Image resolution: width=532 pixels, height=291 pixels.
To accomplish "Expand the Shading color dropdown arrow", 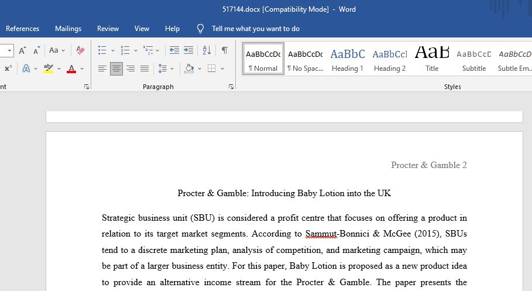I will [200, 69].
